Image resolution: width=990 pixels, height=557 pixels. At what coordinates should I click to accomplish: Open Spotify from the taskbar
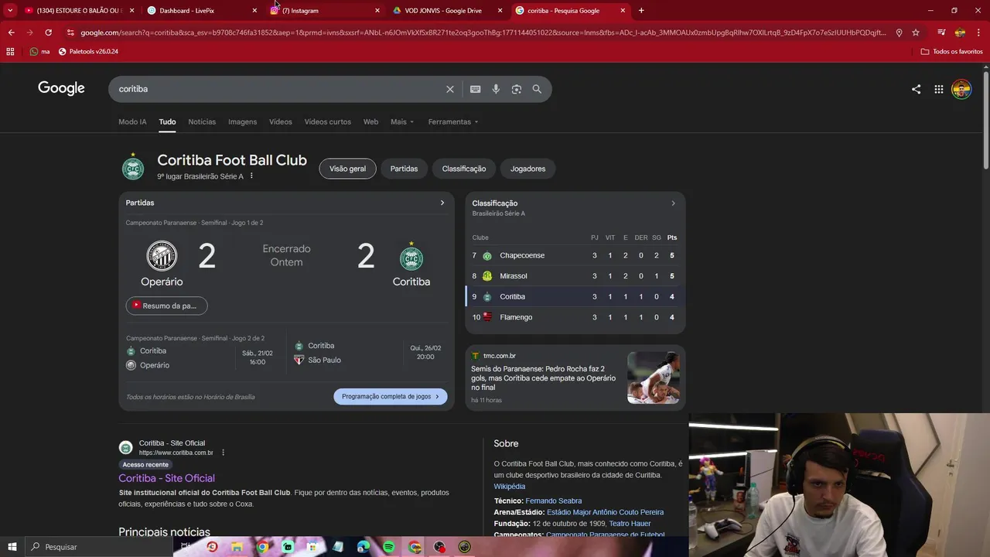pos(389,547)
